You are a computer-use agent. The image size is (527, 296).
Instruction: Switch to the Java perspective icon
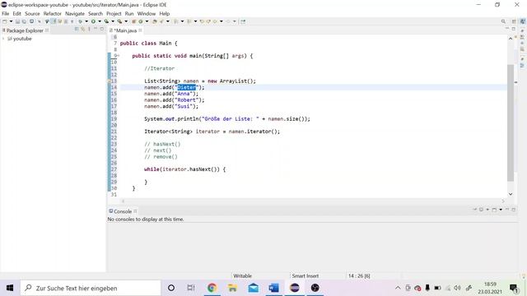tap(523, 21)
